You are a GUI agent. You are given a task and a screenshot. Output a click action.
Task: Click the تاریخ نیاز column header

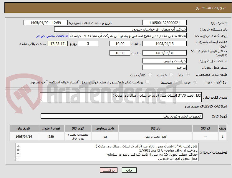click(x=24, y=128)
